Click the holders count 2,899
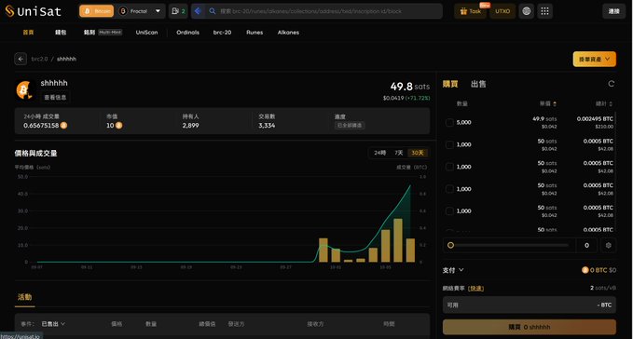 [190, 126]
